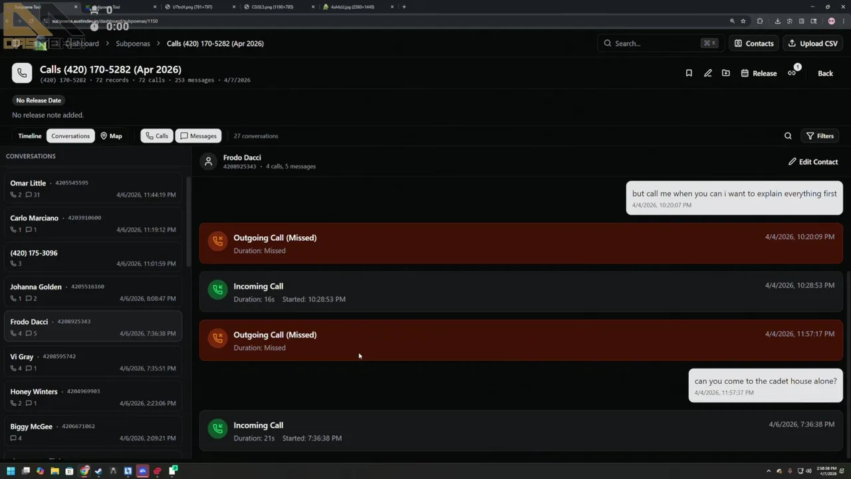The height and width of the screenshot is (479, 851).
Task: Open the browser extensions puzzle icon
Action: [x=760, y=21]
